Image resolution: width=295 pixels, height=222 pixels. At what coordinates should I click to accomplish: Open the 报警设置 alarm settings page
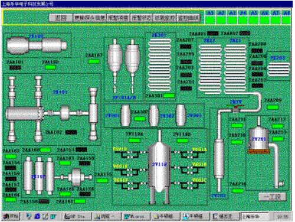click(118, 18)
